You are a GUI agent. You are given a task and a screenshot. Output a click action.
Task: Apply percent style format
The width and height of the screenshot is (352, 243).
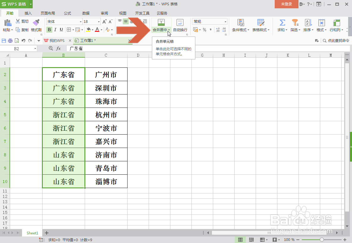pos(205,30)
